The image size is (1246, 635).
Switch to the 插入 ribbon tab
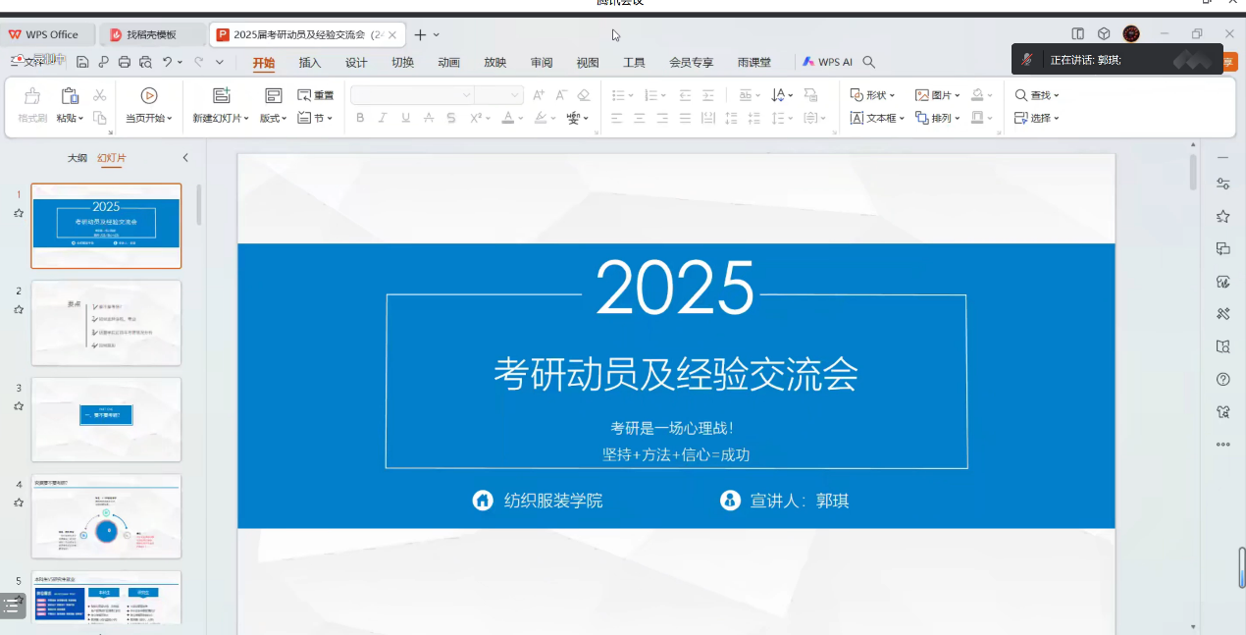(x=310, y=63)
